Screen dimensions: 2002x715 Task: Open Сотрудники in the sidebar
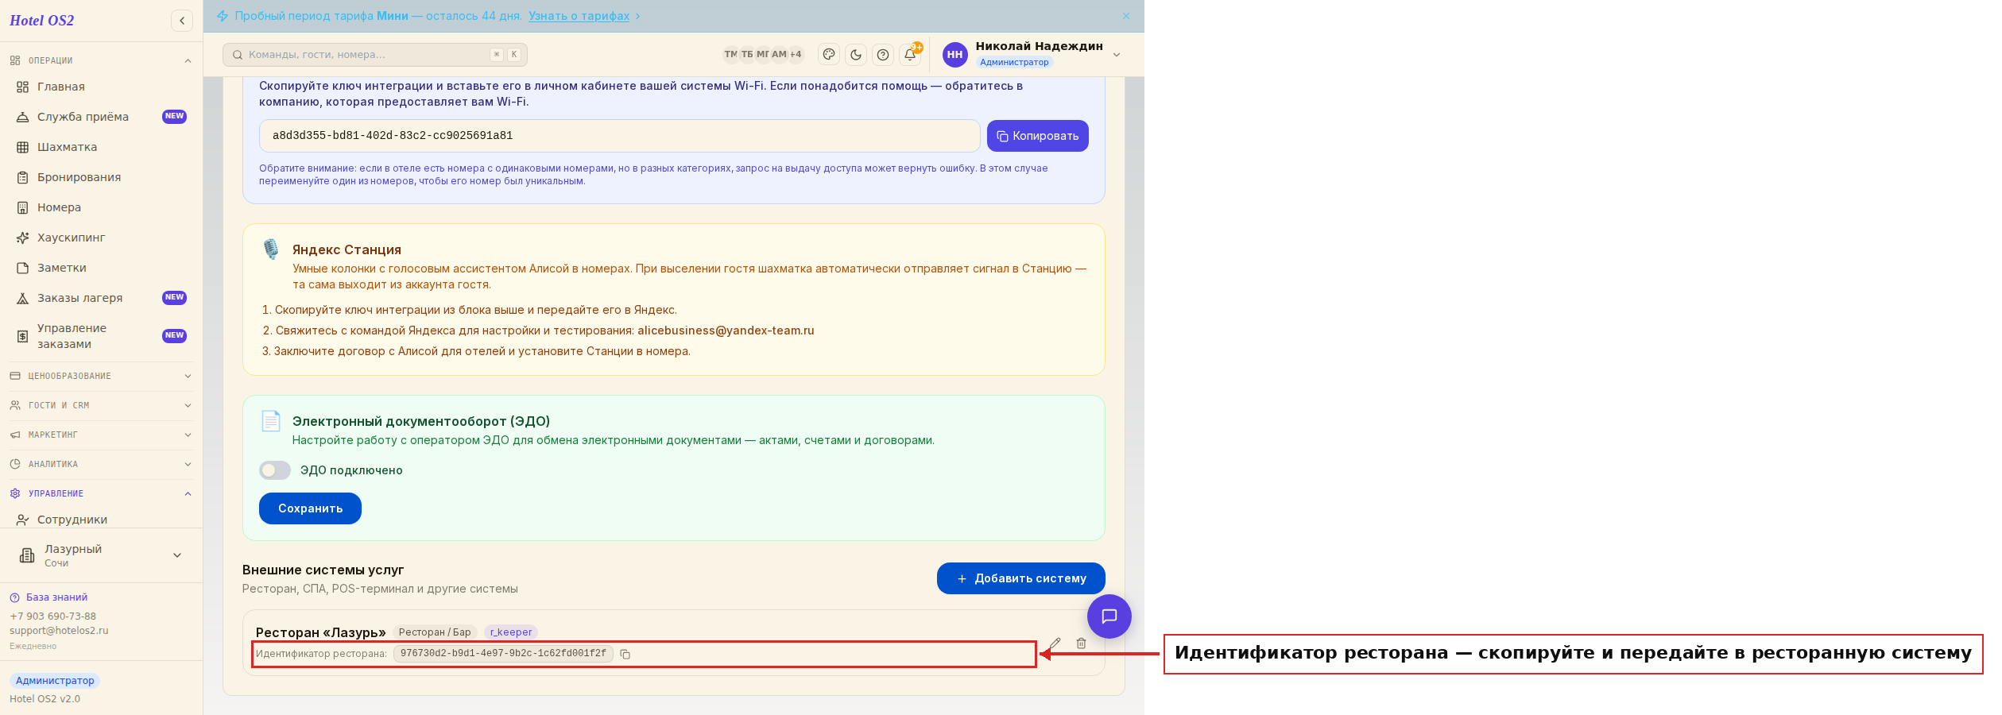tap(101, 520)
